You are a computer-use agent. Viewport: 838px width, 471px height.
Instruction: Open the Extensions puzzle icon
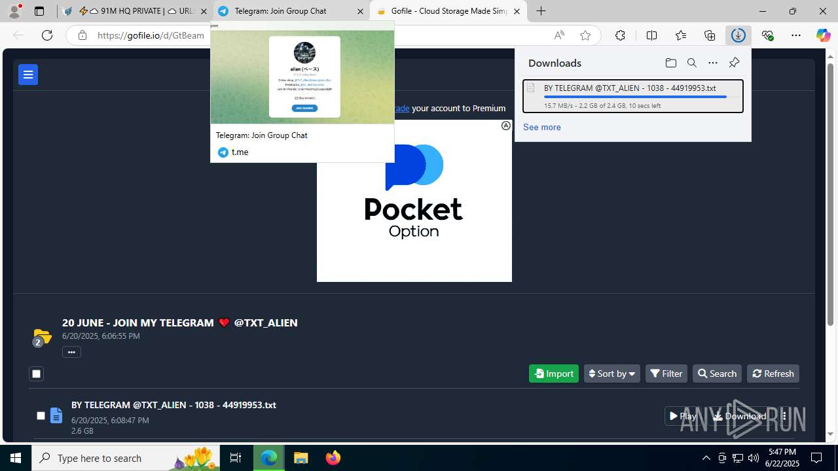(620, 35)
